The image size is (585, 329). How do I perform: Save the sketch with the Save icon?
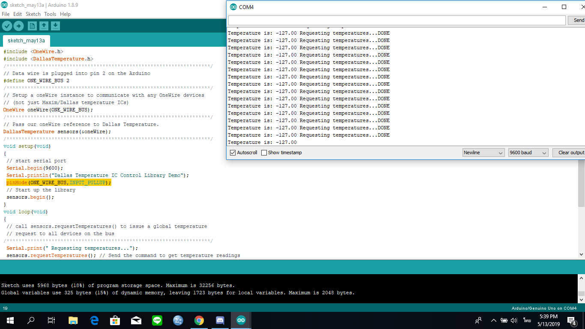(55, 26)
